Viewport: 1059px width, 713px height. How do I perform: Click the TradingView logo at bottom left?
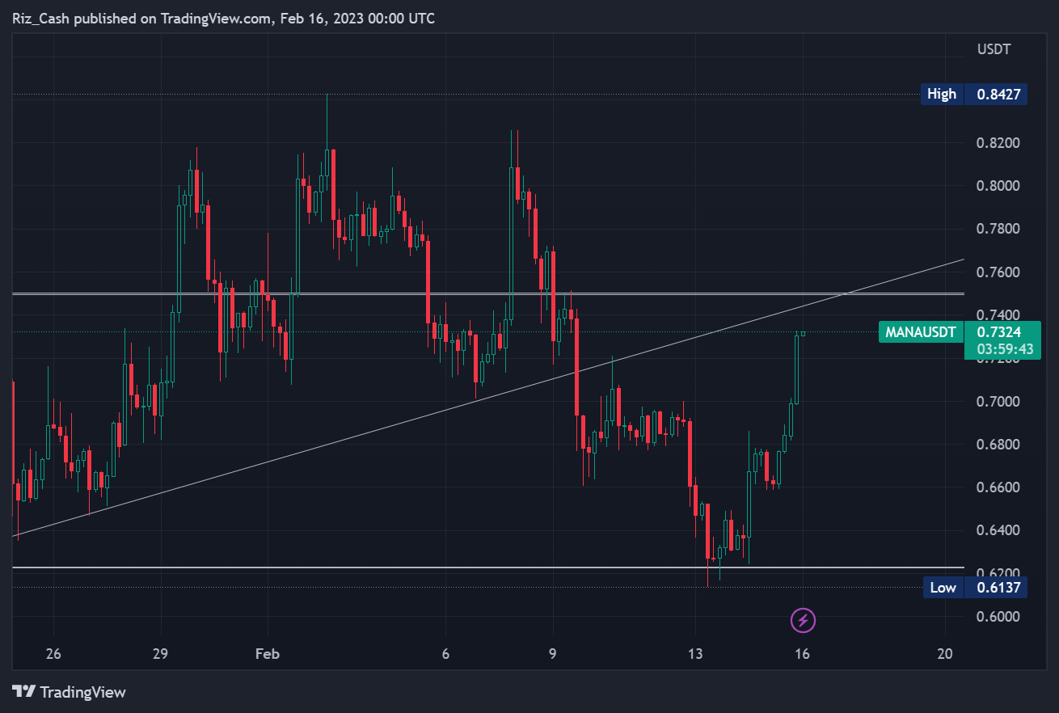point(70,692)
